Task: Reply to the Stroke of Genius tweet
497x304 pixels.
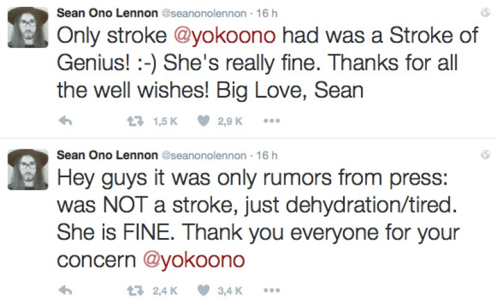Action: coord(66,121)
